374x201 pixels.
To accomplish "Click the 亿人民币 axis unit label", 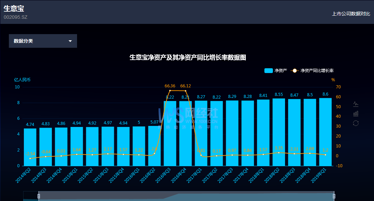I will (22, 80).
